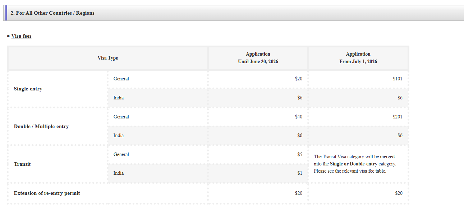
Task: Click the $201 double-entry General fee
Action: coord(398,117)
